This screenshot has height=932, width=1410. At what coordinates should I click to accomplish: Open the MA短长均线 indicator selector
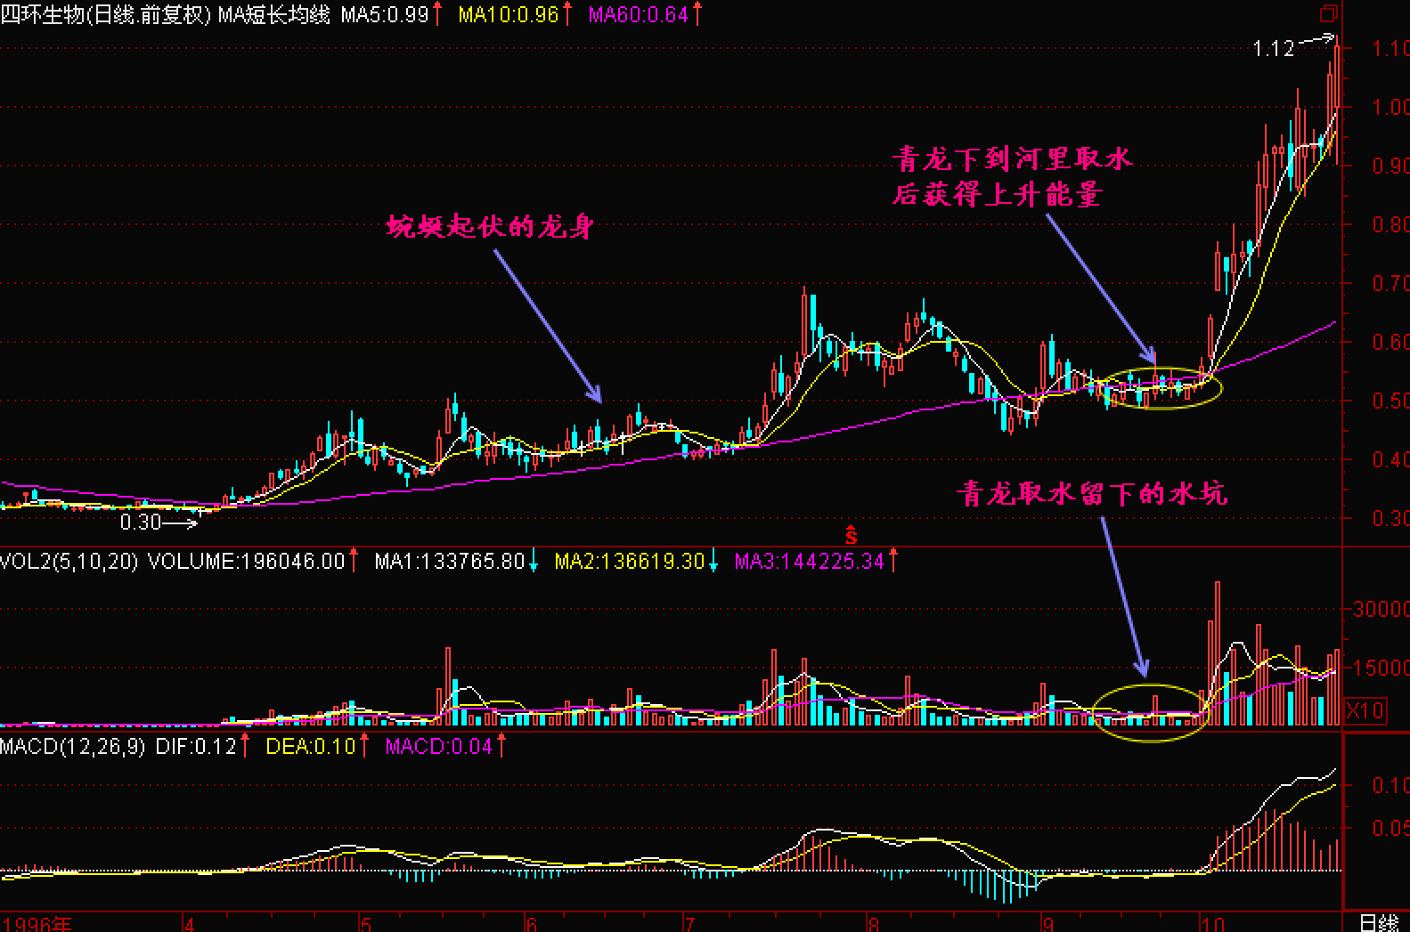click(273, 14)
